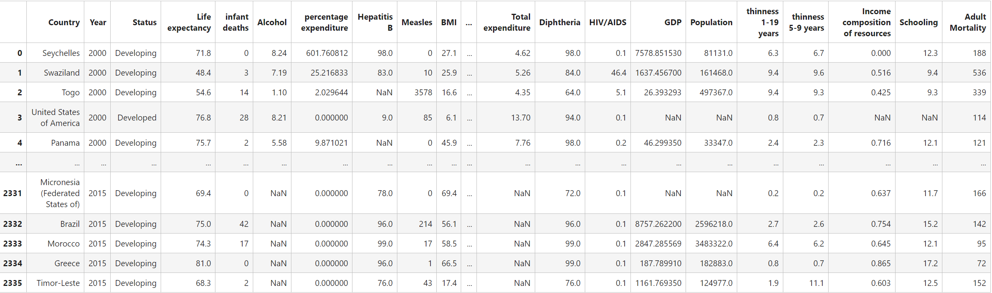The height and width of the screenshot is (293, 992).
Task: Select the Adult Mortality column header
Action: pyautogui.click(x=968, y=22)
